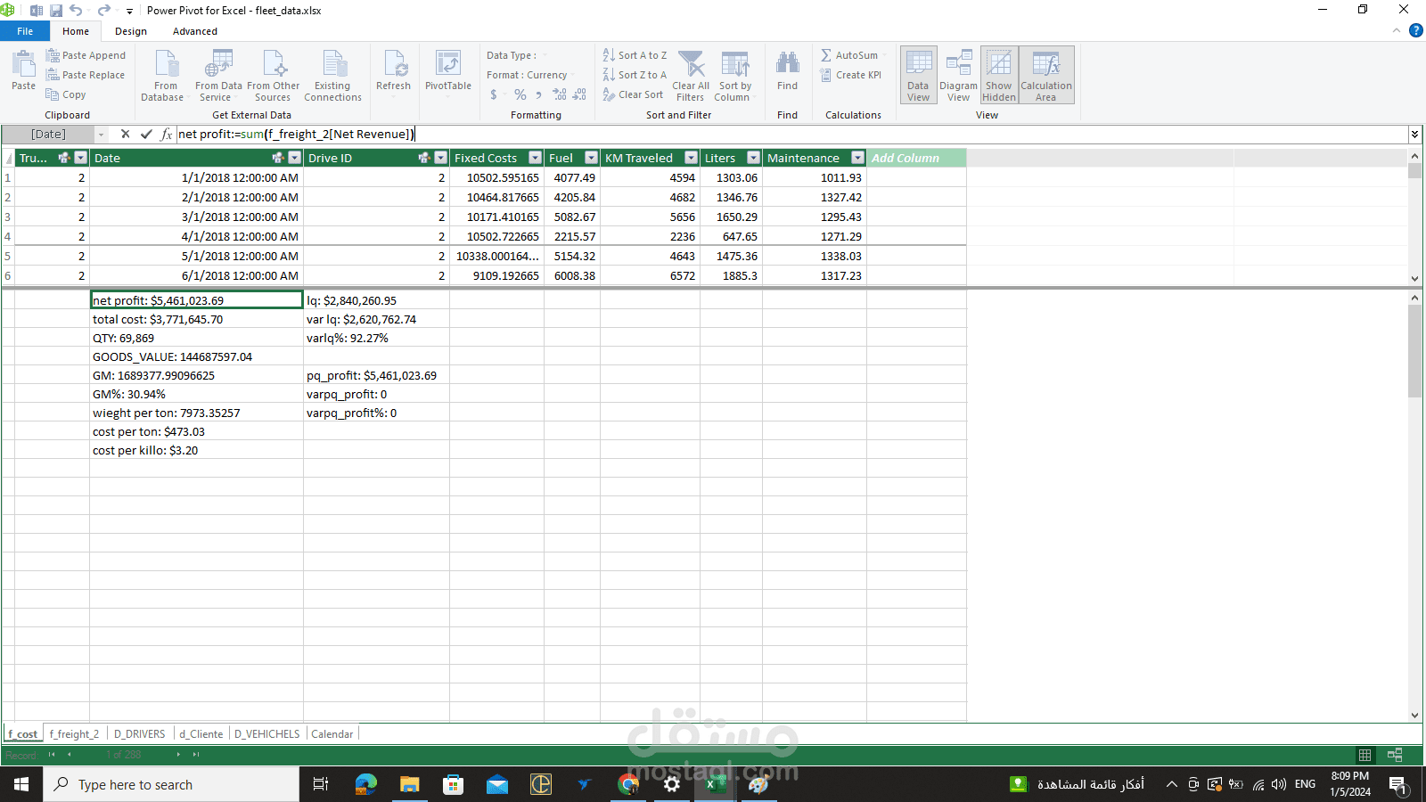Image resolution: width=1426 pixels, height=802 pixels.
Task: Open Maintenance filter dropdown
Action: [x=857, y=158]
